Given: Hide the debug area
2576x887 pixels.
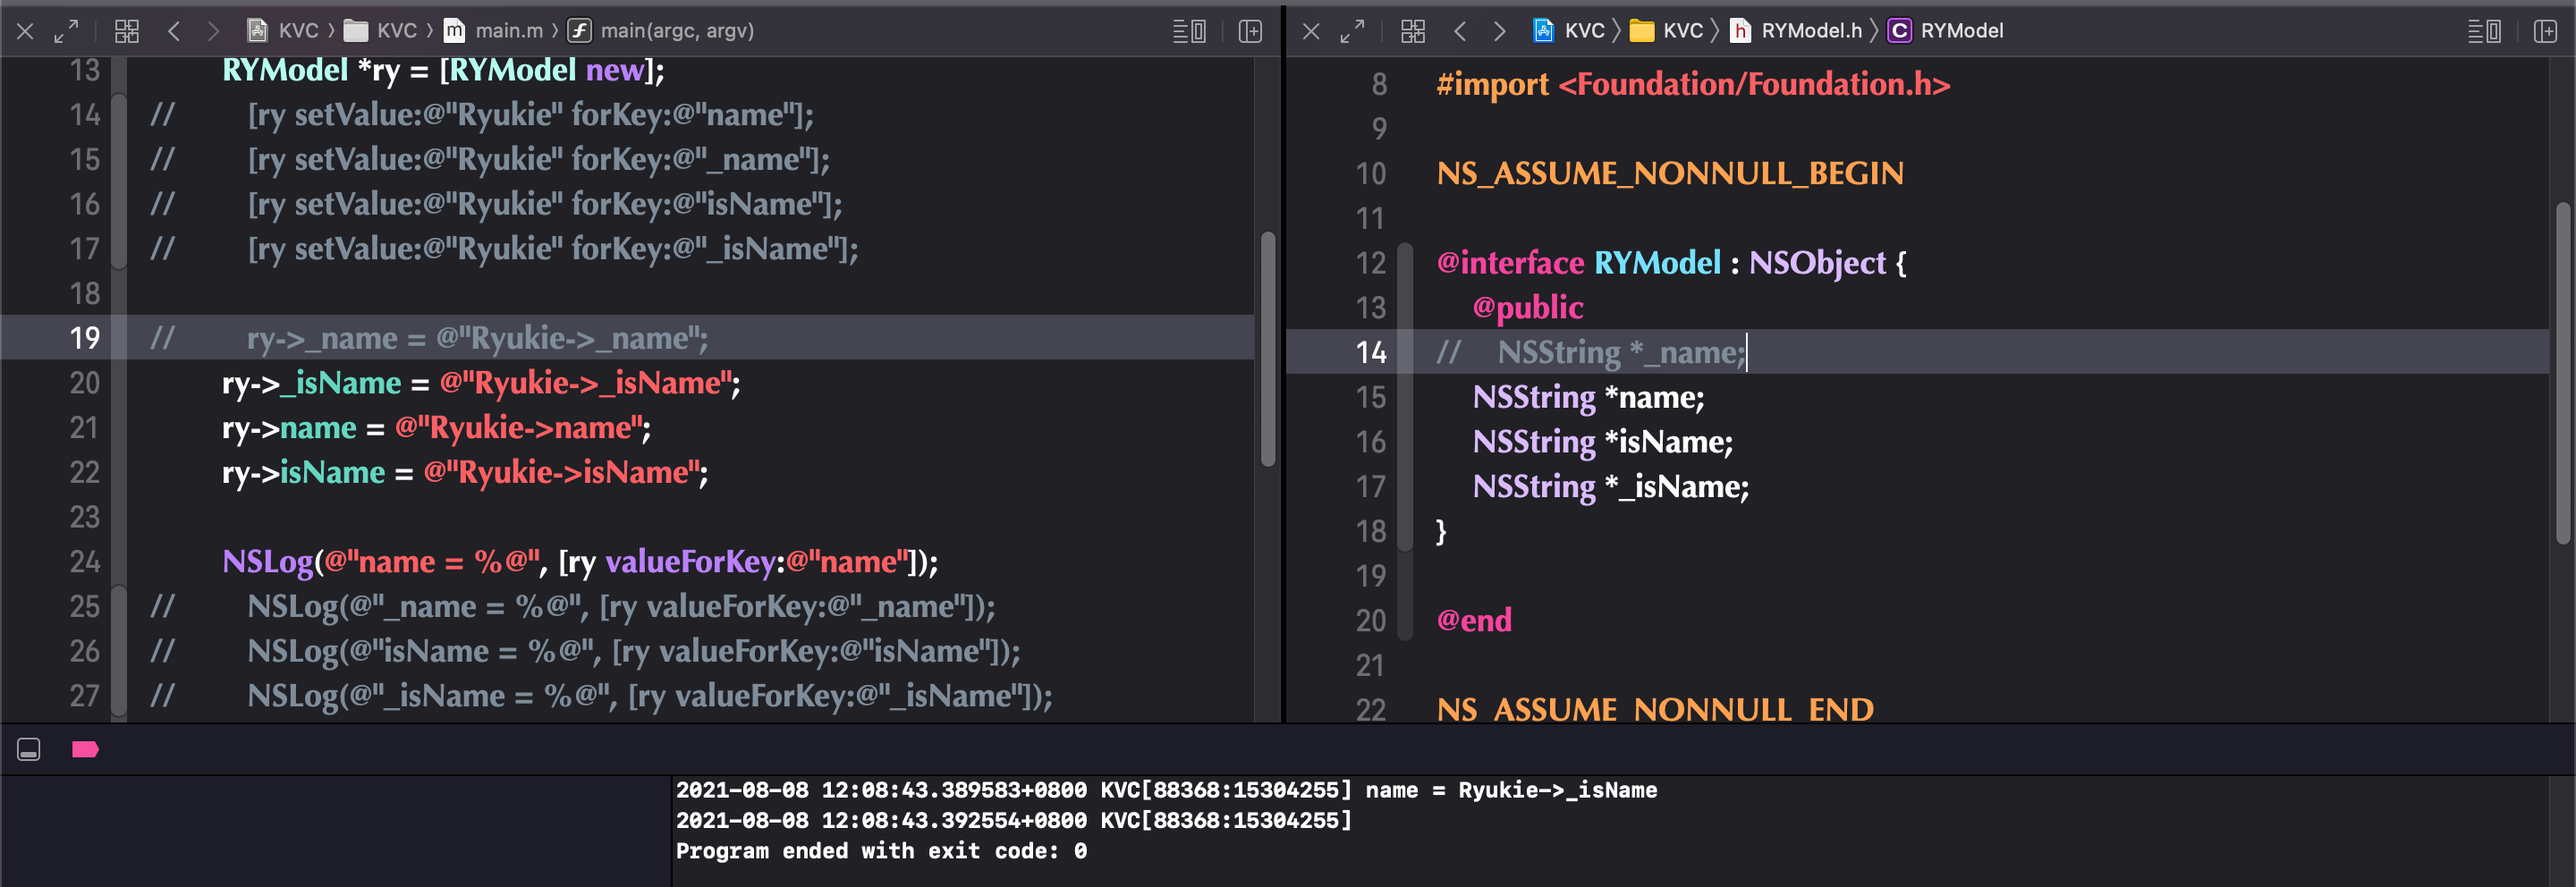Looking at the screenshot, I should [28, 749].
